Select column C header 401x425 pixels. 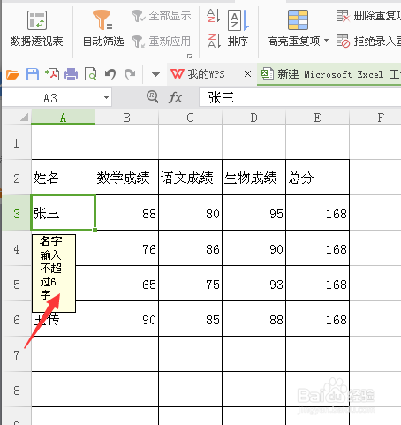coord(190,117)
